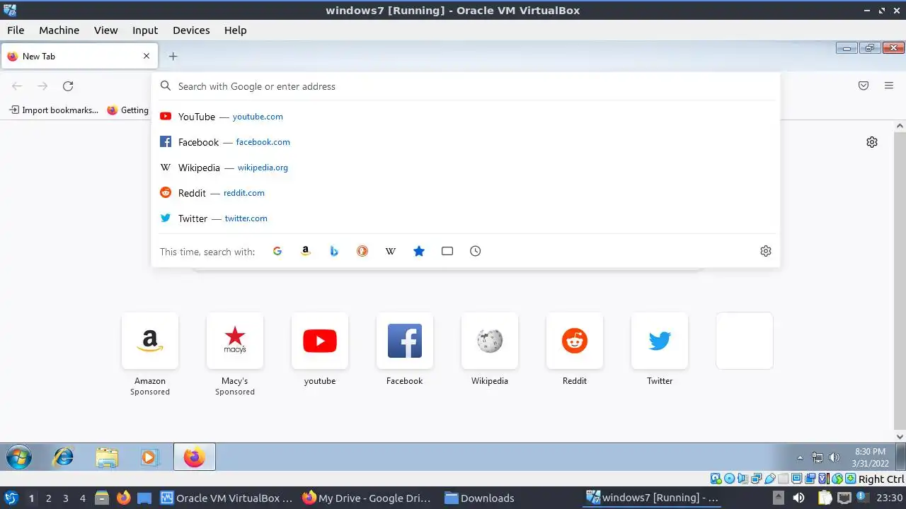Search this time with Google icon

pos(277,251)
